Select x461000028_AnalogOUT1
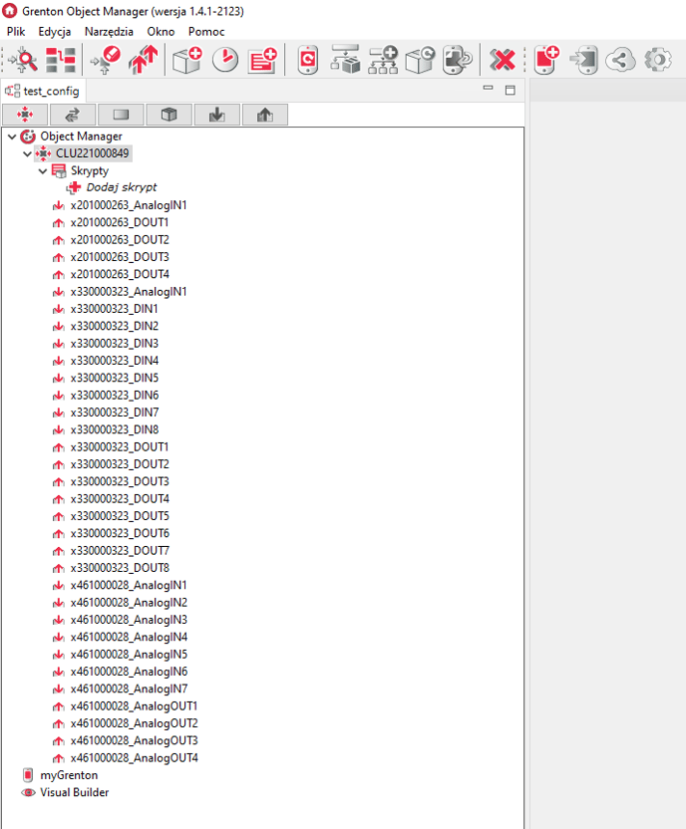Viewport: 686px width, 829px height. [134, 706]
